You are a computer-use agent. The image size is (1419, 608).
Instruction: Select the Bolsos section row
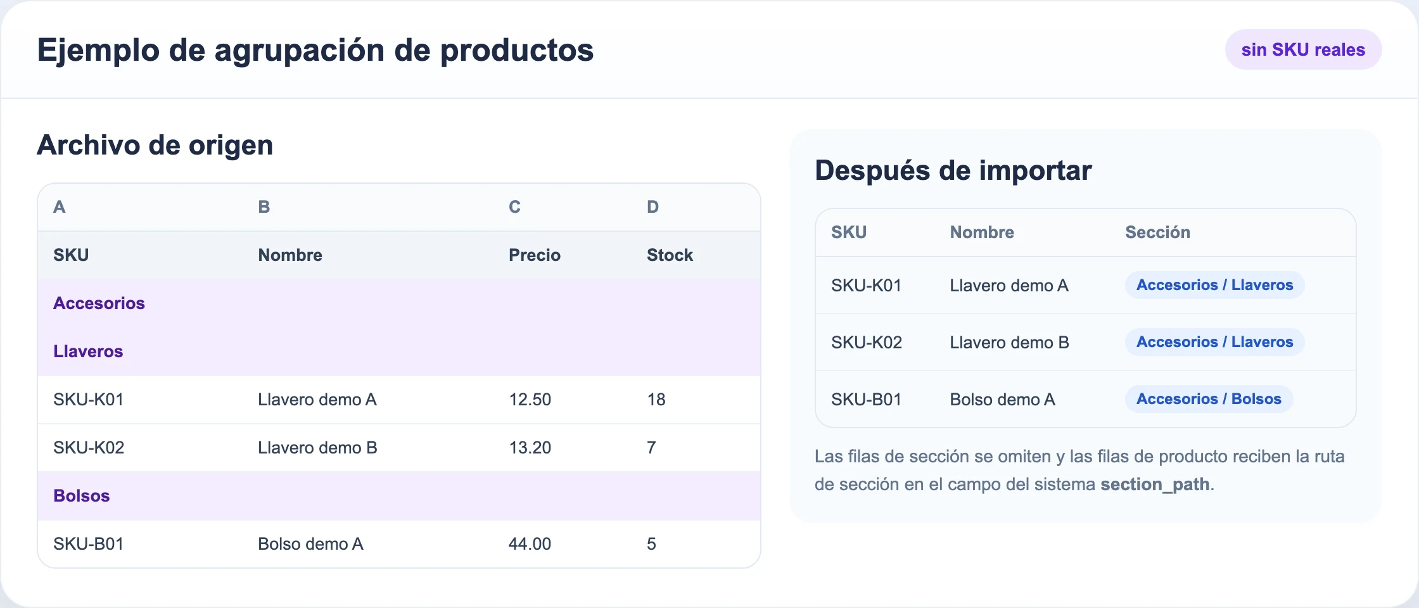pos(399,496)
